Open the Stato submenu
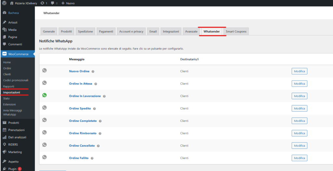Screen dimensions: 333x171 (7, 99)
